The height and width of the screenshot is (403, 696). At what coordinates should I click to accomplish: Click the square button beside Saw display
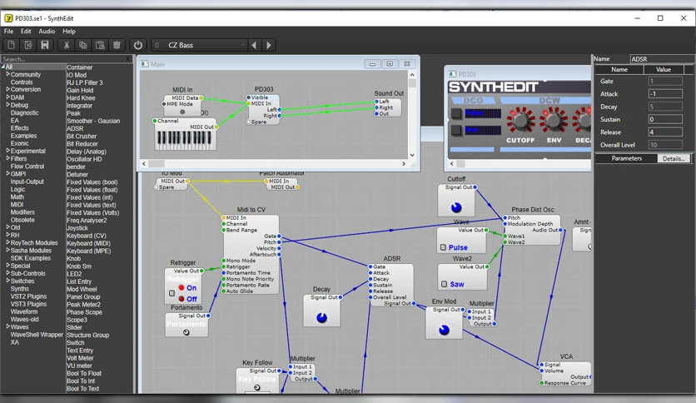coord(456,130)
